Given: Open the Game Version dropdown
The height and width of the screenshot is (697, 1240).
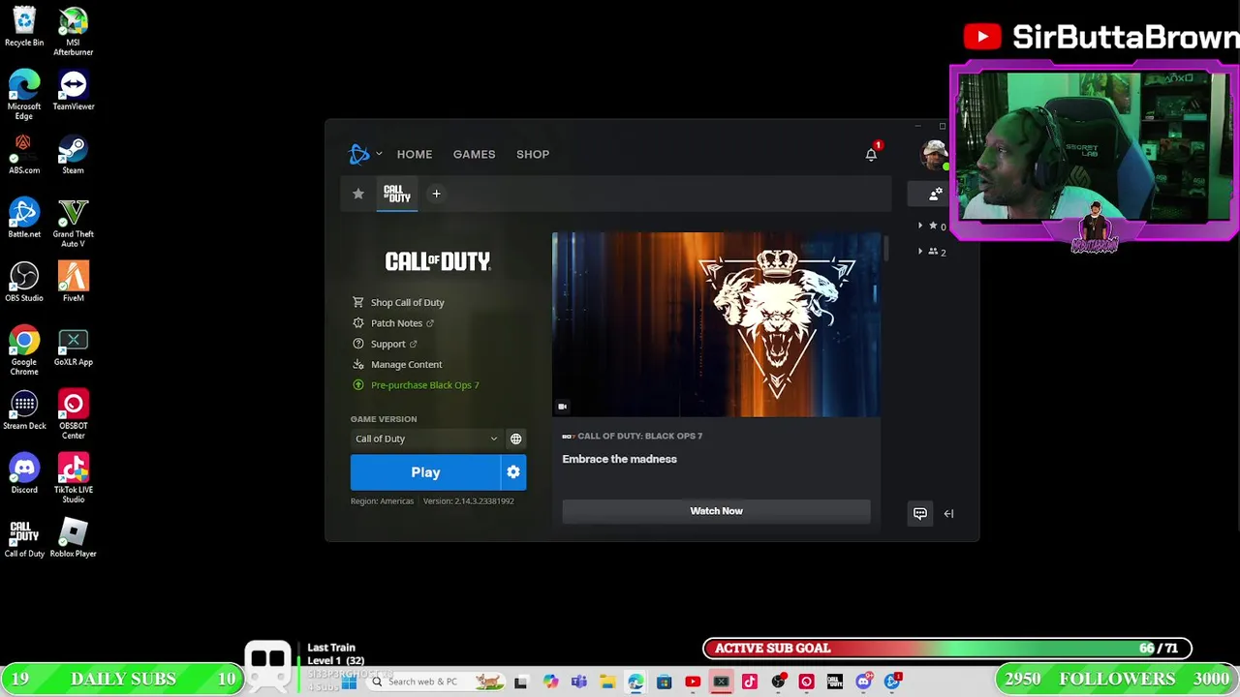Looking at the screenshot, I should 426,439.
